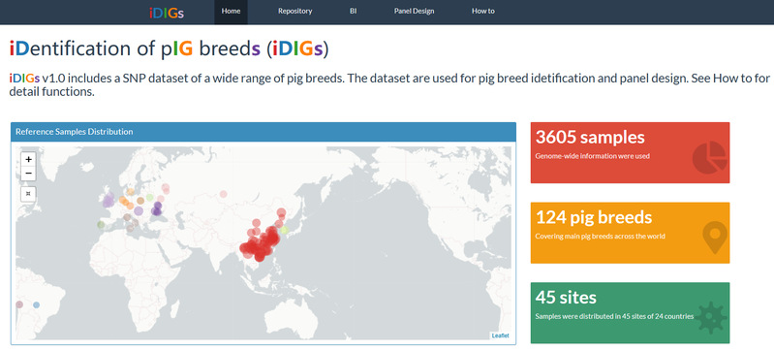The width and height of the screenshot is (774, 351).
Task: Switch to the BI tab
Action: coord(353,12)
